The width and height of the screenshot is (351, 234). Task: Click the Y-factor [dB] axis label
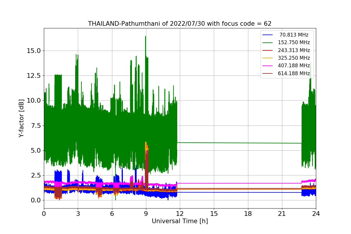pyautogui.click(x=21, y=118)
